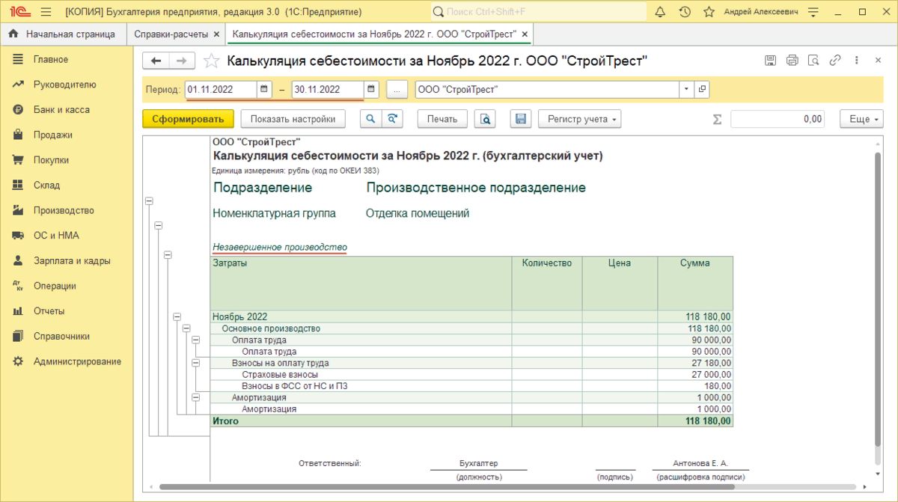Image resolution: width=898 pixels, height=502 pixels.
Task: Open calendar for start date 01.11.2022
Action: click(264, 90)
